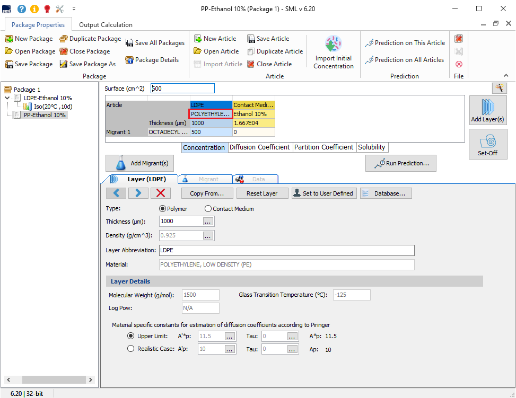Open the help question mark icon

(x=22, y=9)
